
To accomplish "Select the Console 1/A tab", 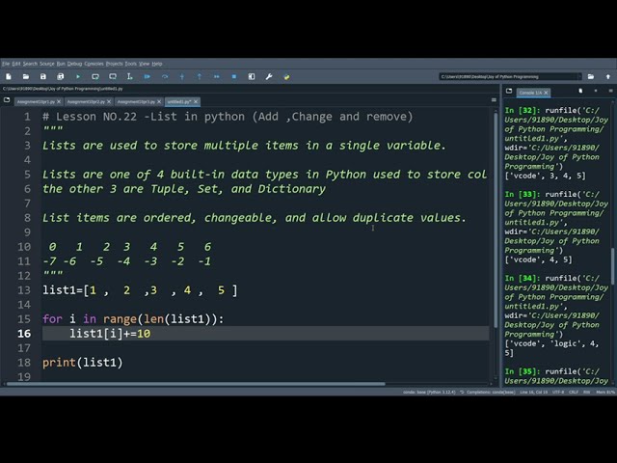I will point(530,93).
